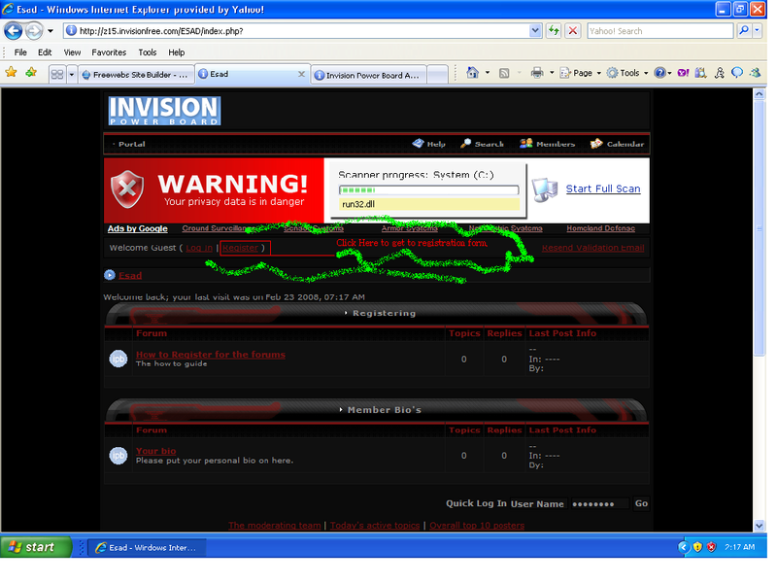Click the AIM running man icon
777x583 pixels.
click(x=719, y=73)
